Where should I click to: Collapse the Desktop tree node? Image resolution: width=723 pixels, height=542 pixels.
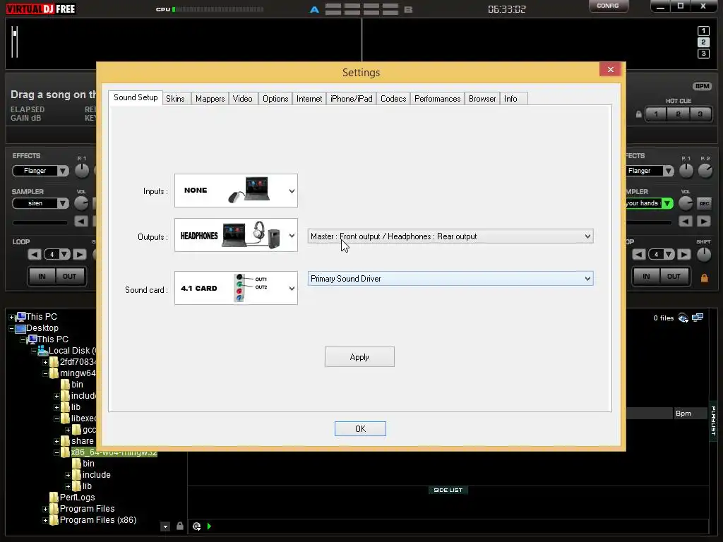coord(11,329)
